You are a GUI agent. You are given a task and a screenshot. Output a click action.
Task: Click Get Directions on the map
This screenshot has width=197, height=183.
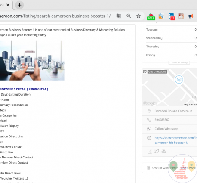[157, 71]
